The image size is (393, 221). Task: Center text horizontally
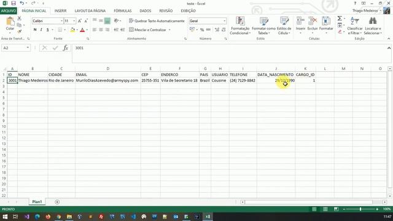pyautogui.click(x=101, y=30)
